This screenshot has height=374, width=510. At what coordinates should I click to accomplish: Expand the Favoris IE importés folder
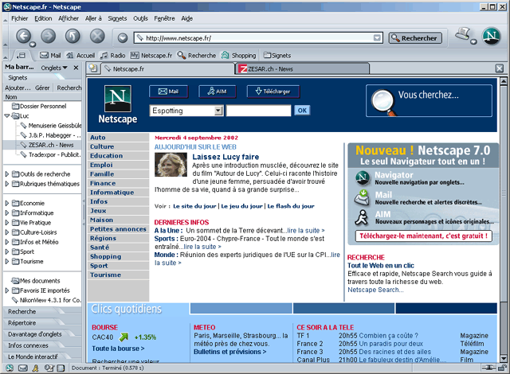coord(7,290)
